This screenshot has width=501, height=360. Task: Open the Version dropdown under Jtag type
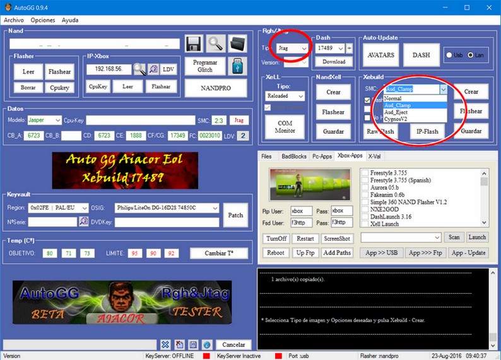click(304, 62)
